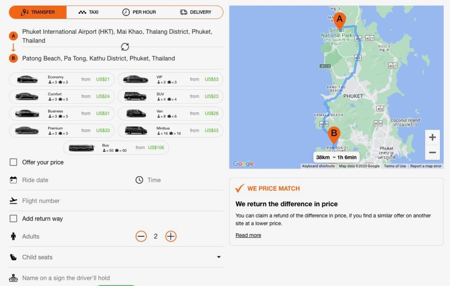Check the Add return way option
This screenshot has width=450, height=286.
[x=14, y=218]
